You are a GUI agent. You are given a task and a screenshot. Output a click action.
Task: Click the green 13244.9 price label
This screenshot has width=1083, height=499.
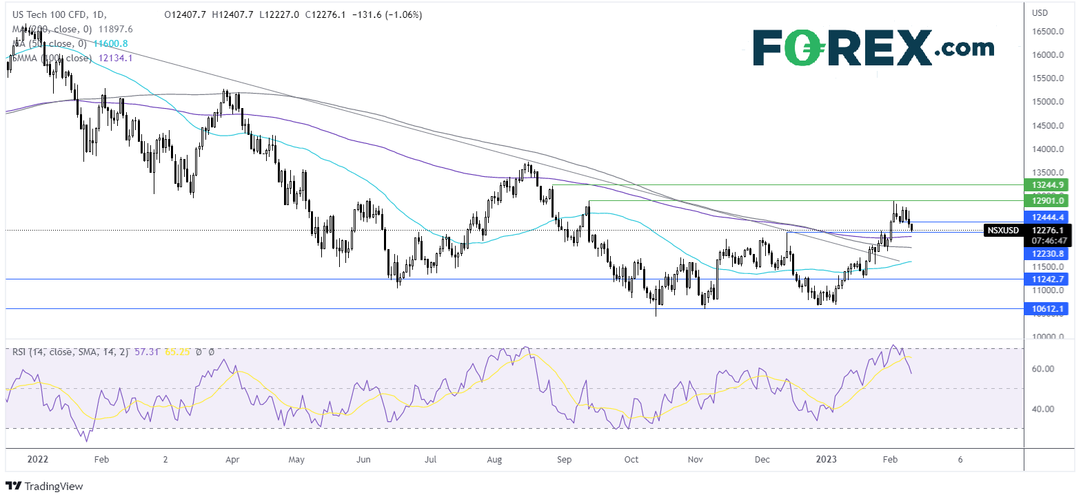point(1048,184)
